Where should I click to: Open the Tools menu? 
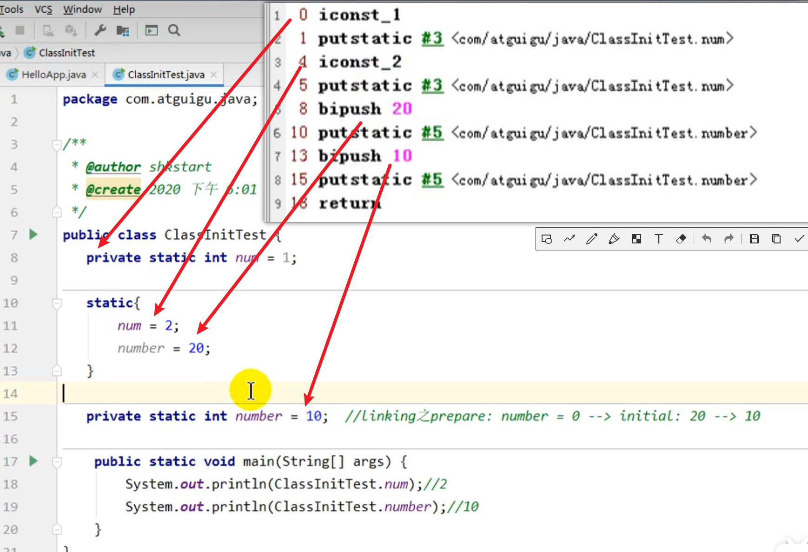[x=11, y=9]
